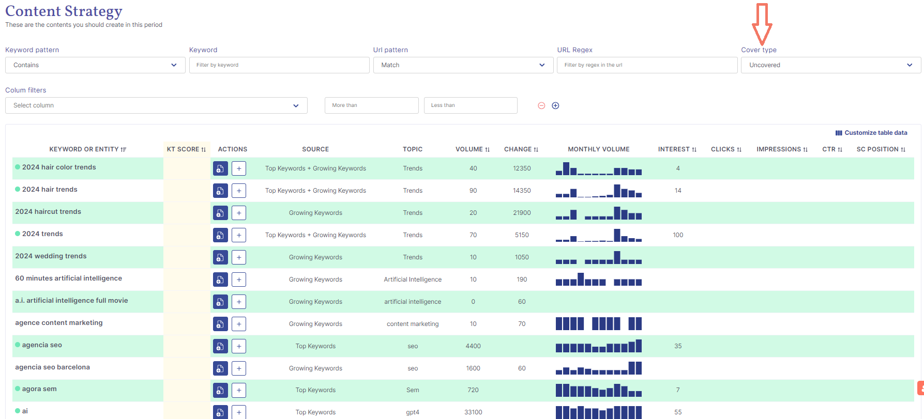Click document icon for 2024 hair color trends
Viewport: 924px width, 419px height.
point(220,168)
